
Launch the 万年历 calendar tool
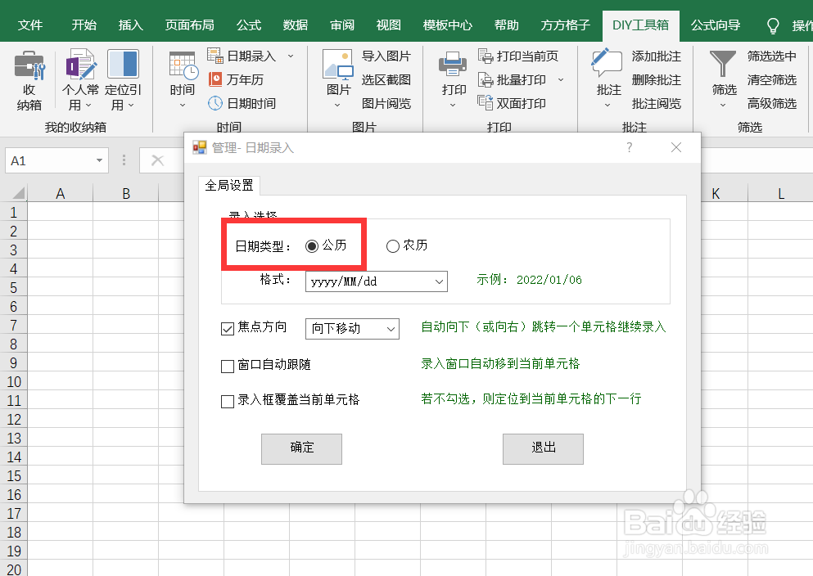tap(247, 79)
